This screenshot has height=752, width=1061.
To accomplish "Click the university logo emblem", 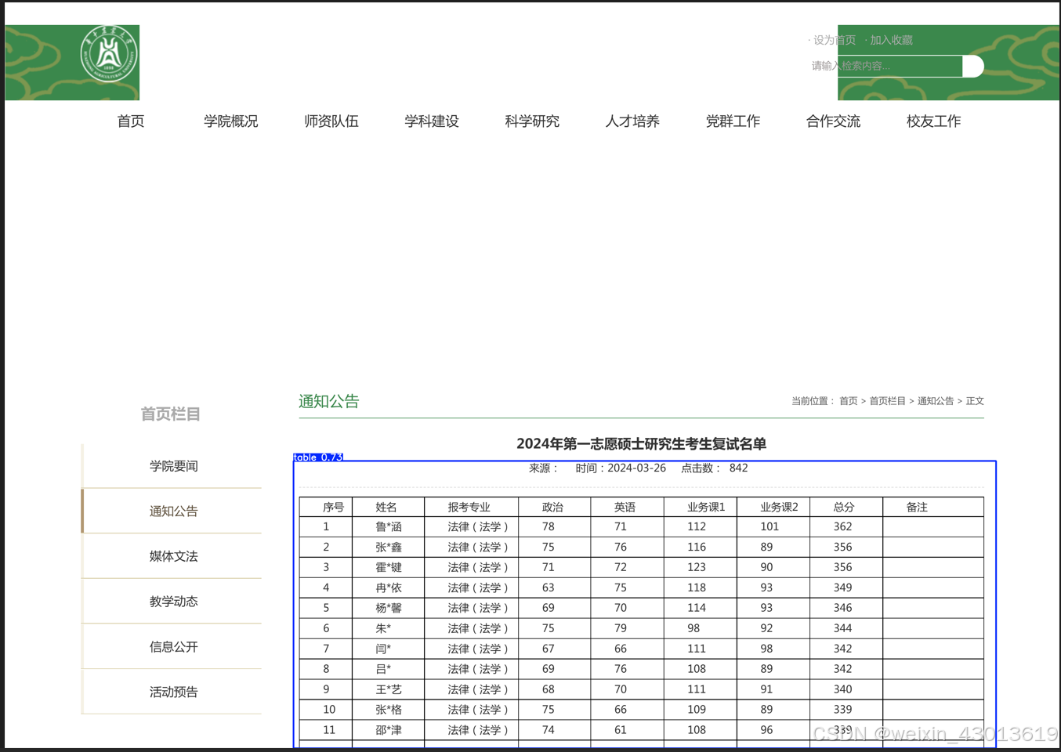I will pyautogui.click(x=109, y=54).
